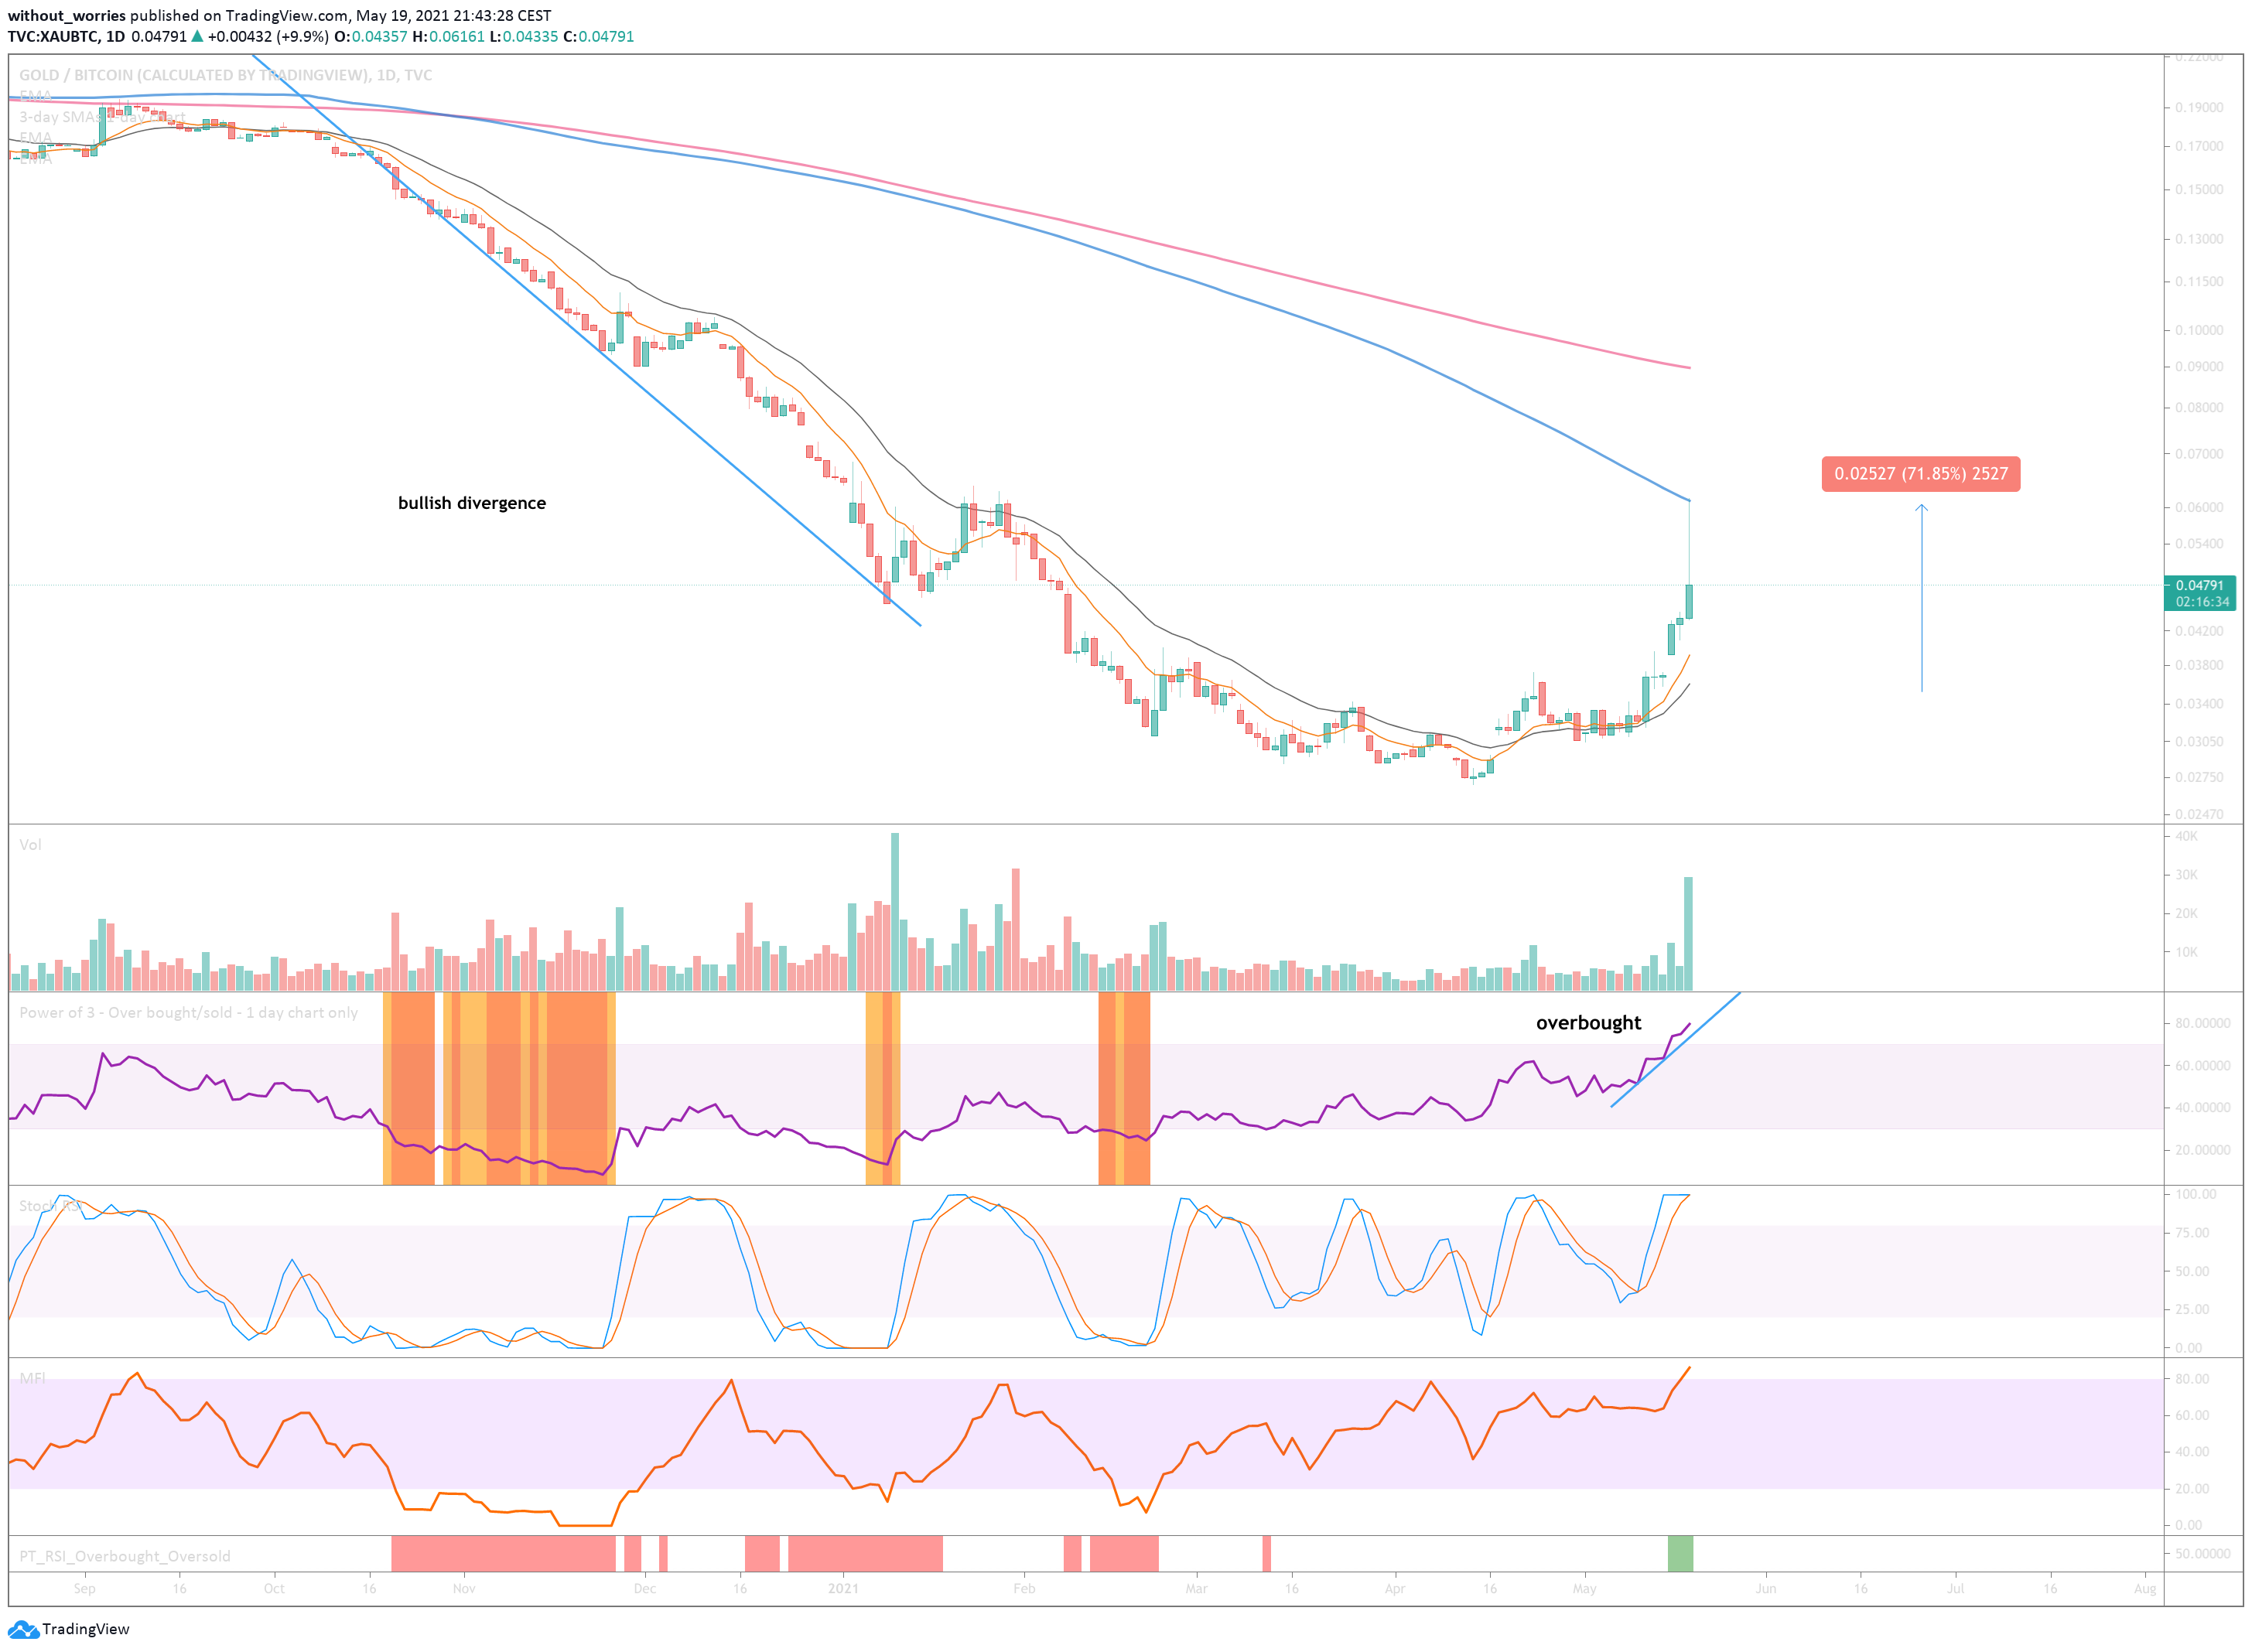Select the MFI indicator legend
Image resolution: width=2252 pixels, height=1652 pixels.
(x=32, y=1378)
